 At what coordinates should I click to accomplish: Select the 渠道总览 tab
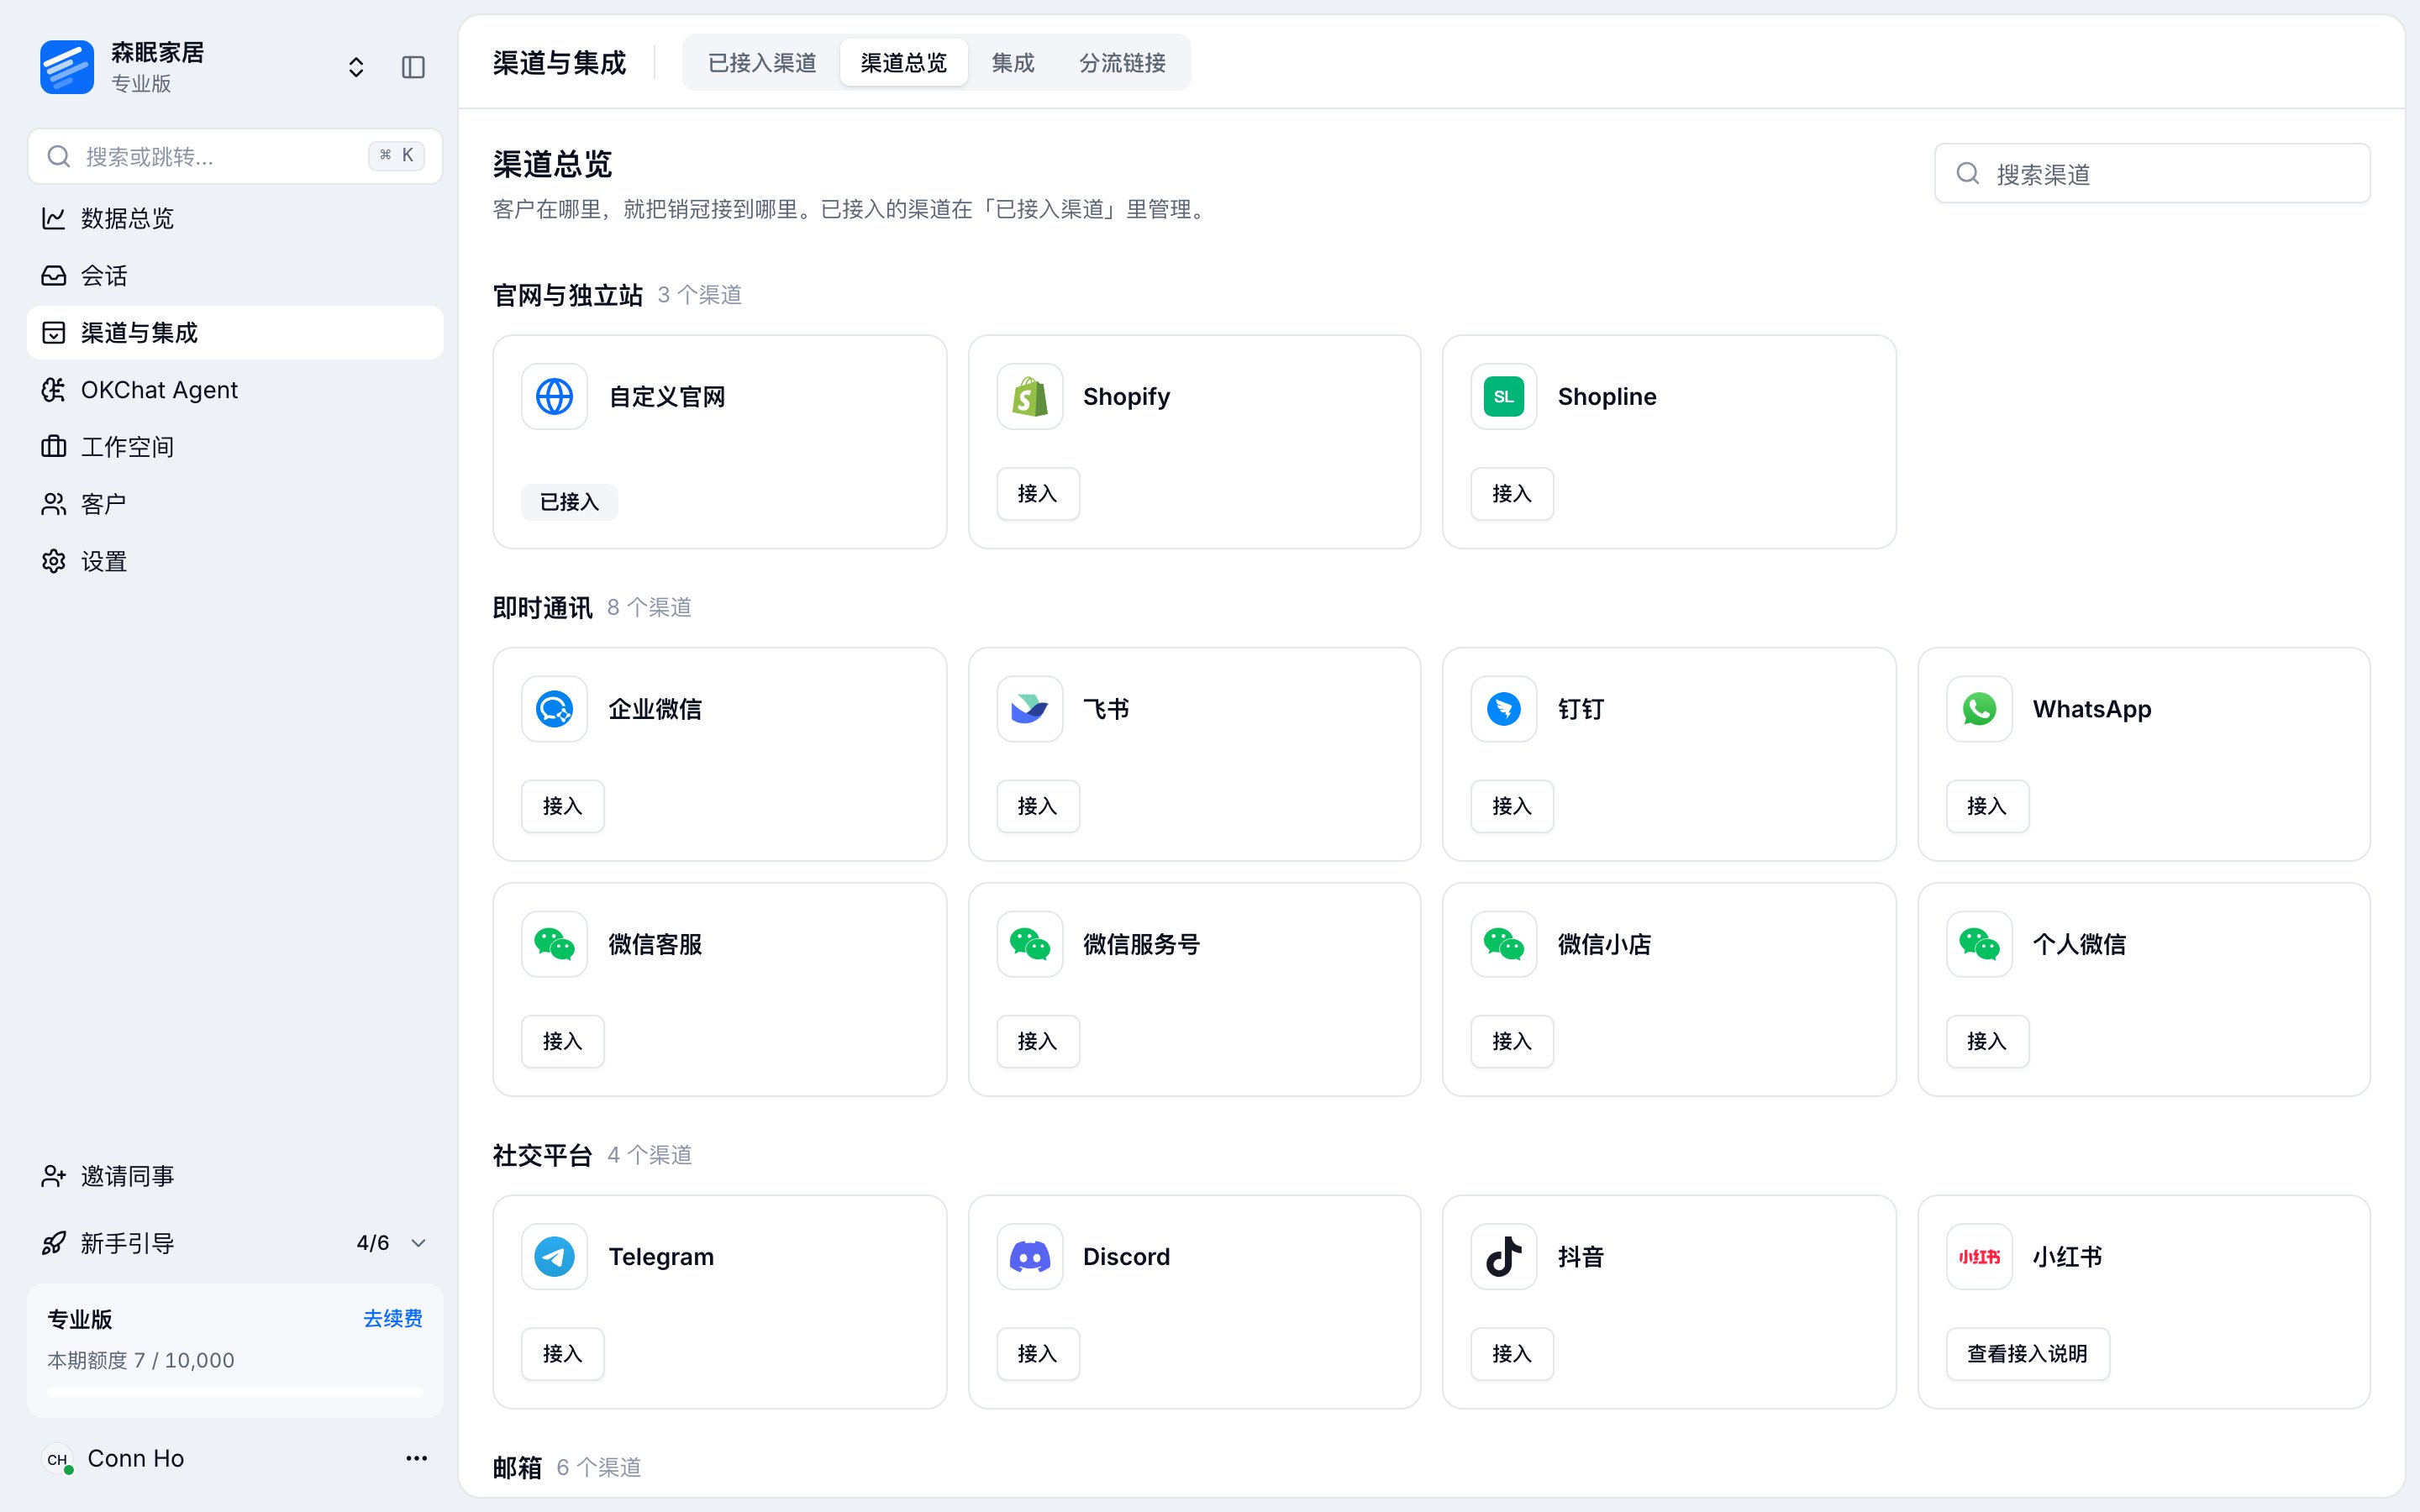pos(904,63)
